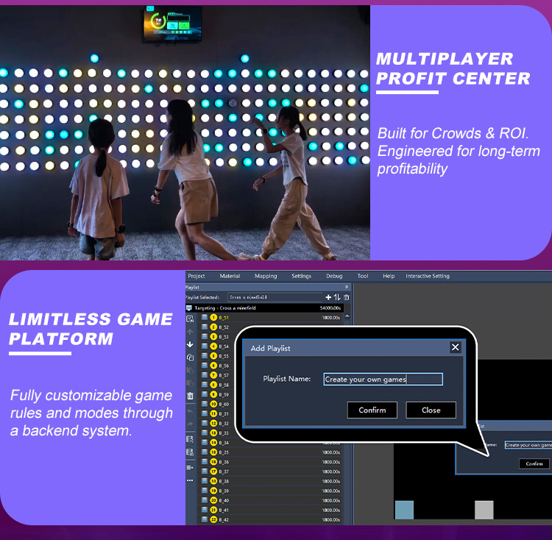The width and height of the screenshot is (552, 540).
Task: Click the add playlist plus icon
Action: click(328, 297)
